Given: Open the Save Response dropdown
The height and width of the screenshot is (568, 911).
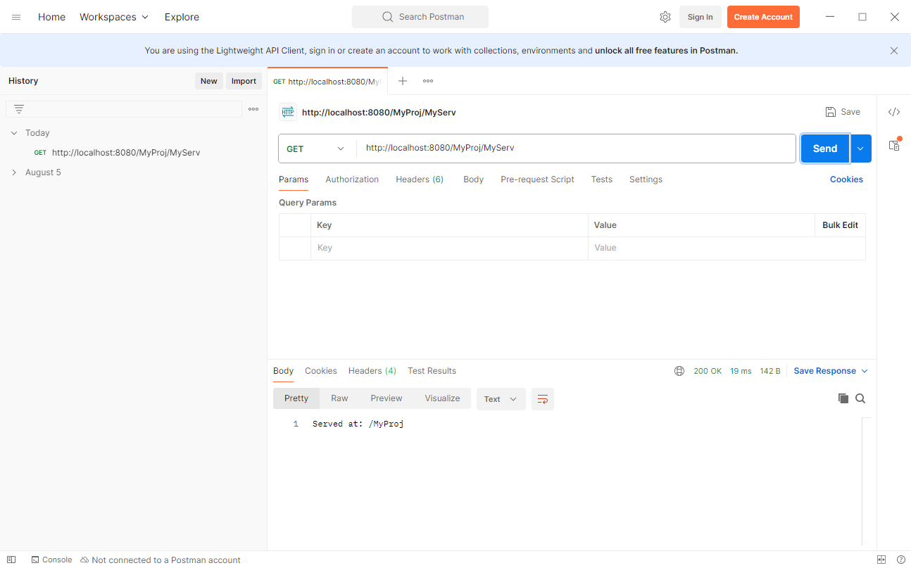Looking at the screenshot, I should [831, 371].
